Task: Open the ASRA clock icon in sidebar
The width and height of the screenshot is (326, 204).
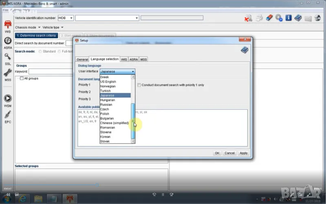Action: (8, 42)
